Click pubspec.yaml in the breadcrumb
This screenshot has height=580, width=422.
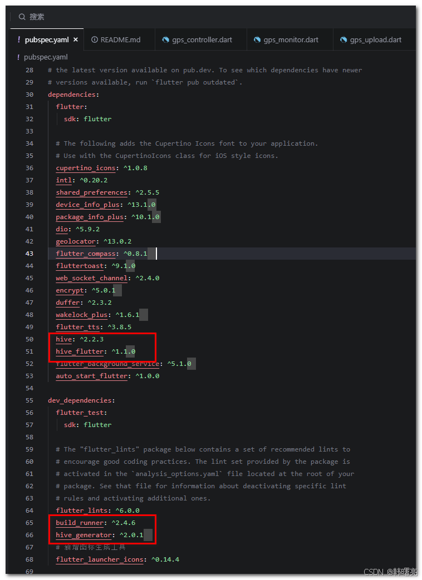(x=46, y=57)
